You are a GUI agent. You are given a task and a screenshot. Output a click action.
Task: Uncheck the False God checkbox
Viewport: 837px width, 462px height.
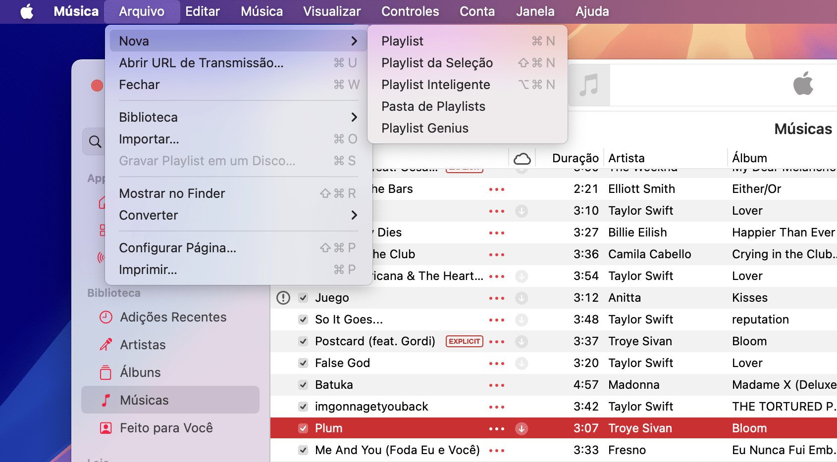303,363
